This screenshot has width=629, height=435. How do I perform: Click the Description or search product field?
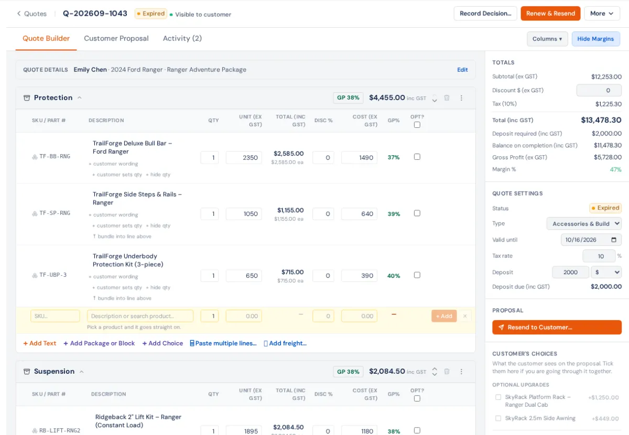click(140, 316)
